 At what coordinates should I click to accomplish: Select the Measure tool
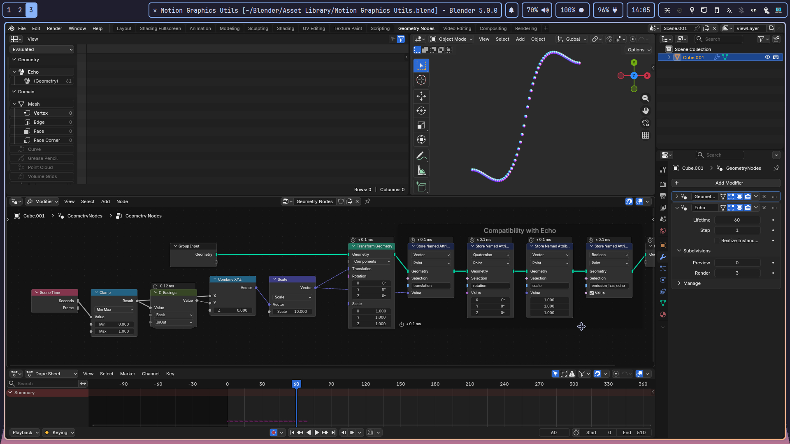coord(421,171)
